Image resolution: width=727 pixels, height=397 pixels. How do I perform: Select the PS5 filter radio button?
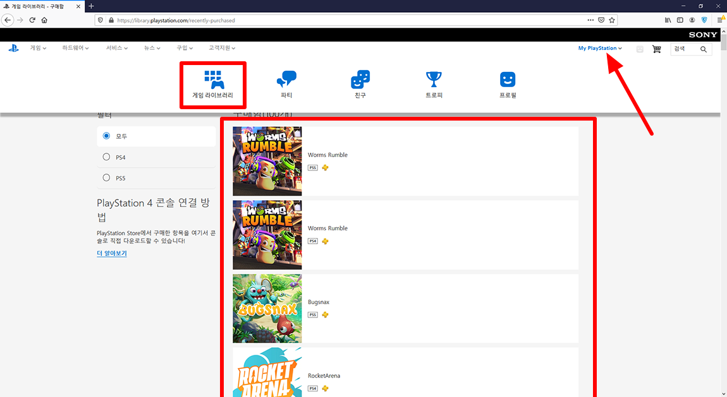click(106, 178)
